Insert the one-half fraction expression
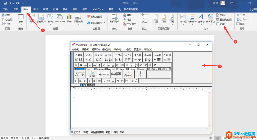This screenshot has height=140, width=257. [140, 74]
